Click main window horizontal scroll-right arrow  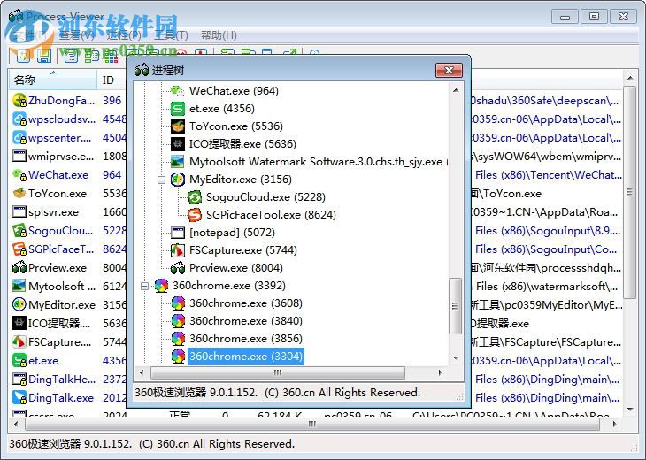click(615, 424)
